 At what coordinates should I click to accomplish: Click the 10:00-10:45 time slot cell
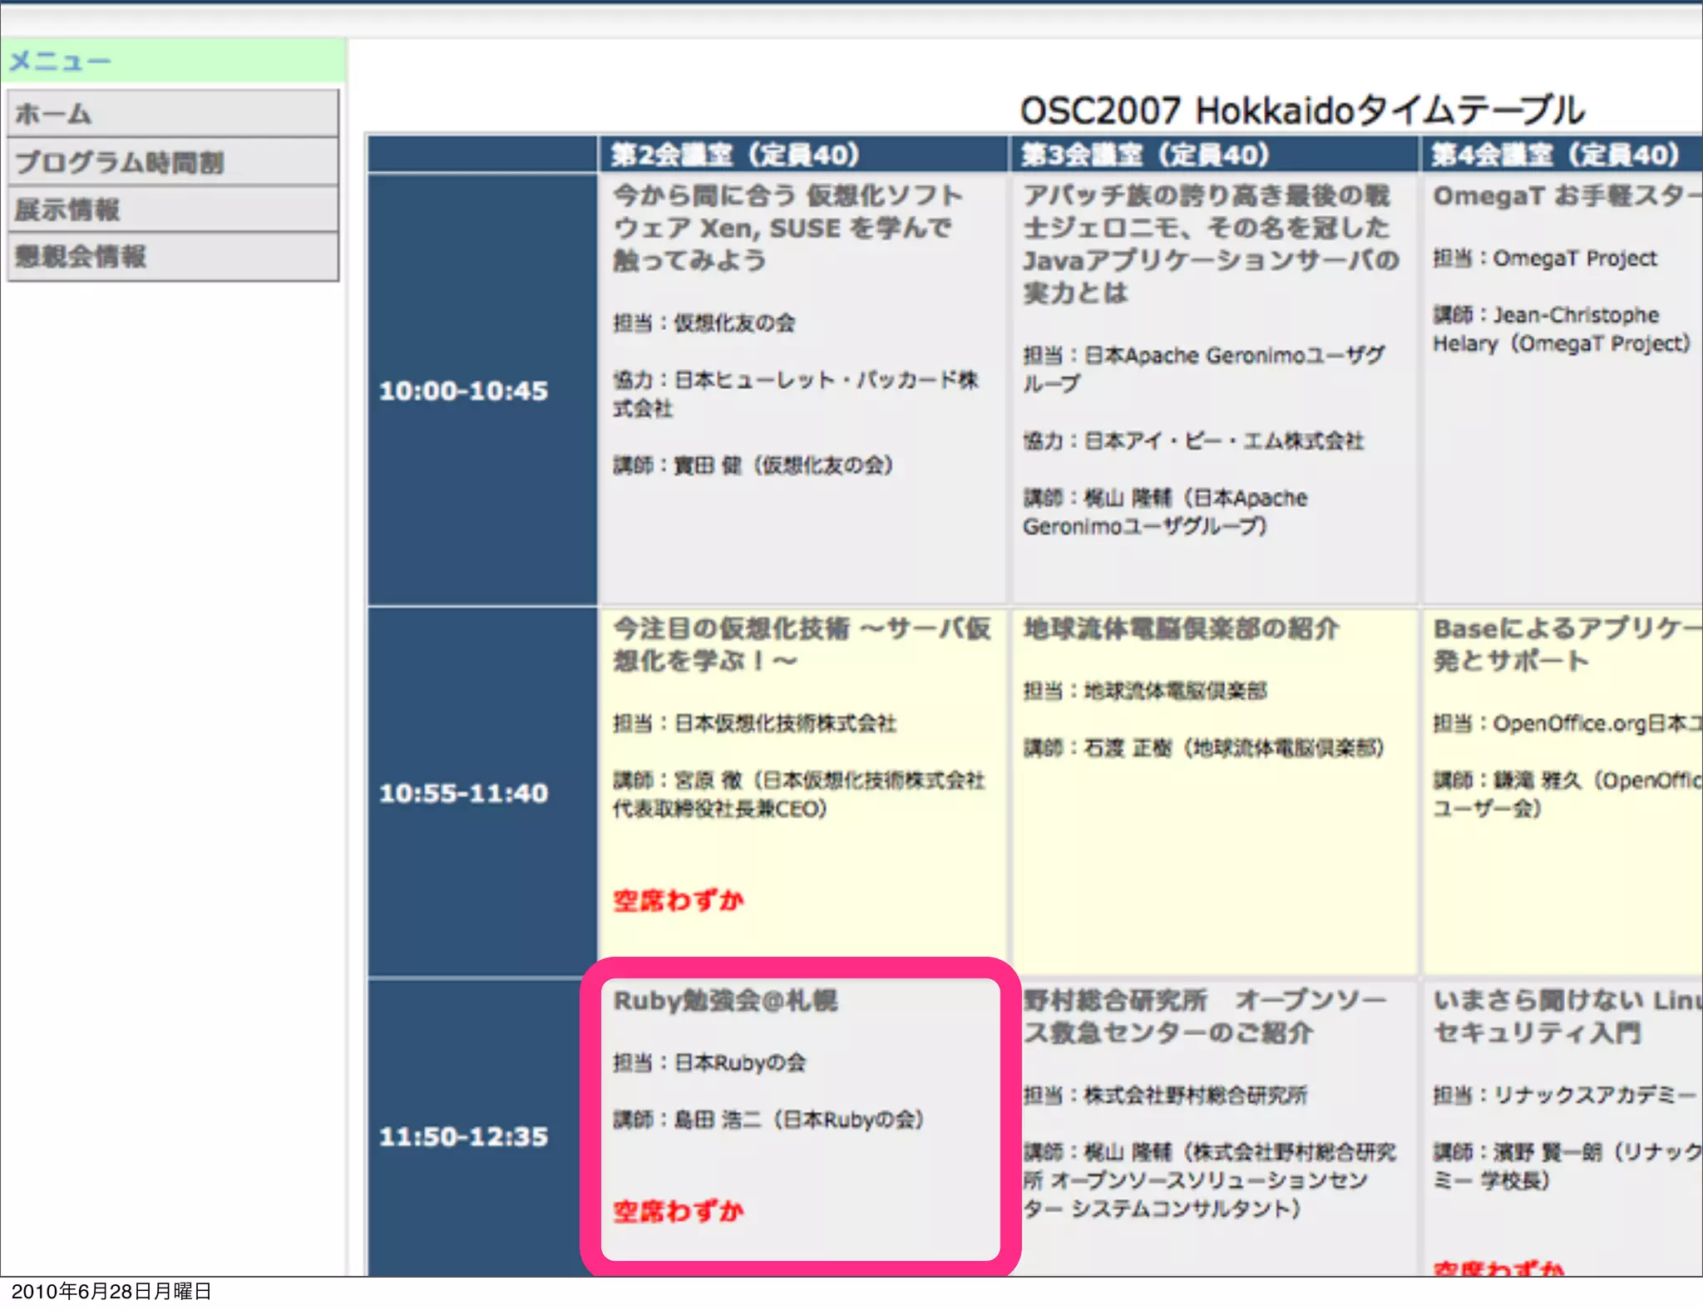coord(464,391)
